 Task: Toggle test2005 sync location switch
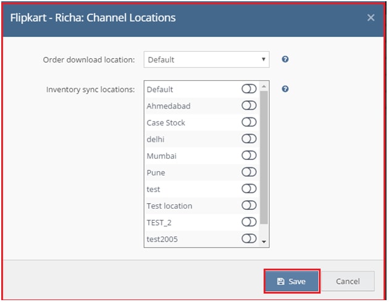[x=249, y=238]
